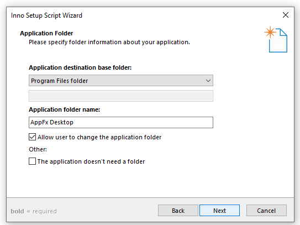This screenshot has height=225, width=300.
Task: Open the Program Files folder combo box
Action: click(x=121, y=81)
